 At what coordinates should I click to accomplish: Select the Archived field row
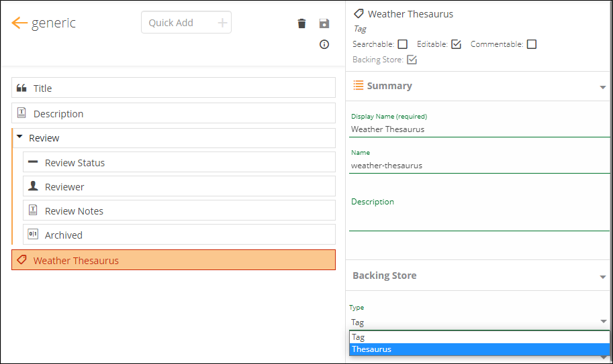[179, 235]
